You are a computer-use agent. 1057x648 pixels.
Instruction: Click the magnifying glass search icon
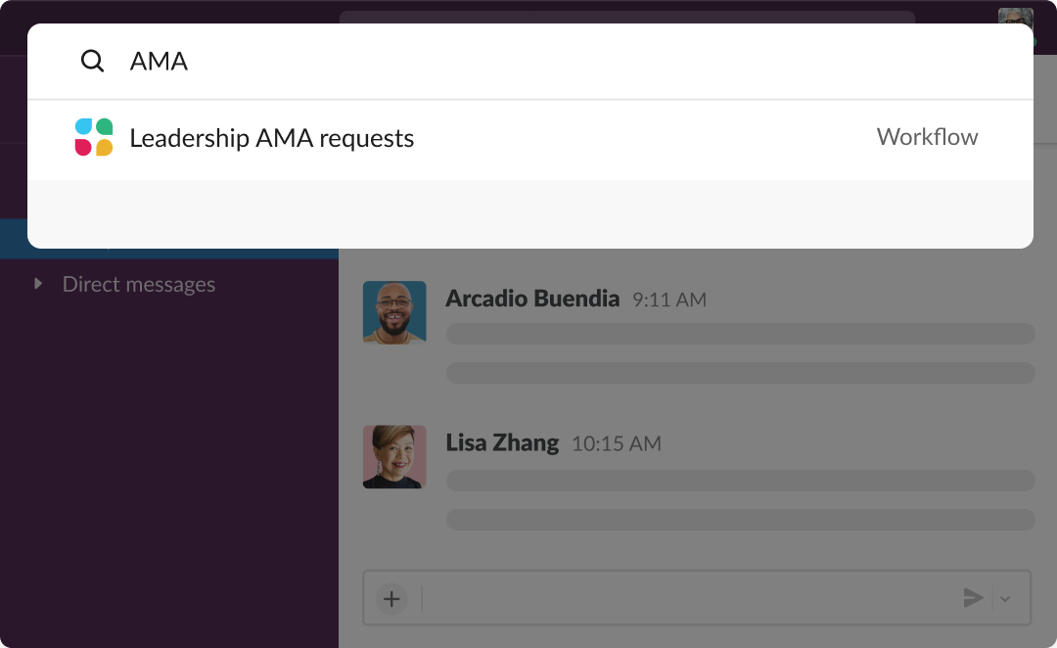(x=92, y=62)
